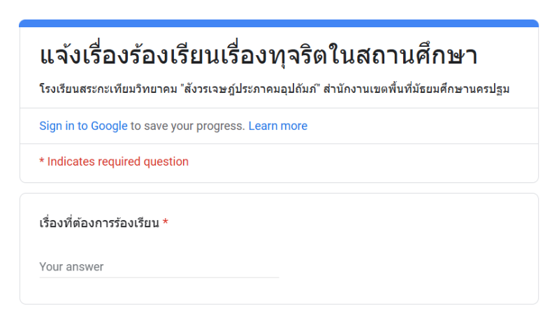Image resolution: width=559 pixels, height=311 pixels.
Task: Click the blue header bar atop the form
Action: [279, 24]
